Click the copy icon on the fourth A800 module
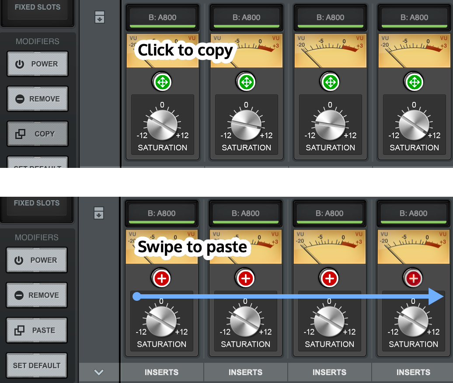 [414, 81]
